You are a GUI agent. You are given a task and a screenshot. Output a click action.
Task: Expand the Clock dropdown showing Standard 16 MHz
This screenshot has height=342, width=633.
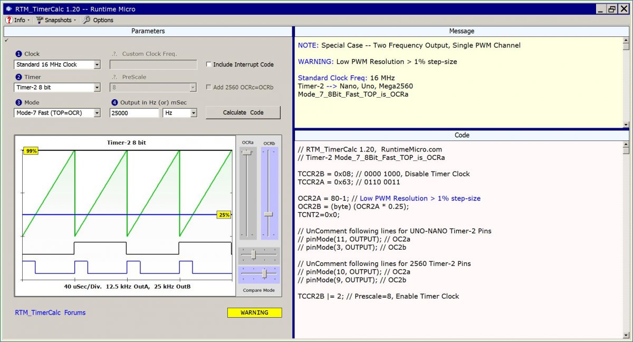point(97,65)
